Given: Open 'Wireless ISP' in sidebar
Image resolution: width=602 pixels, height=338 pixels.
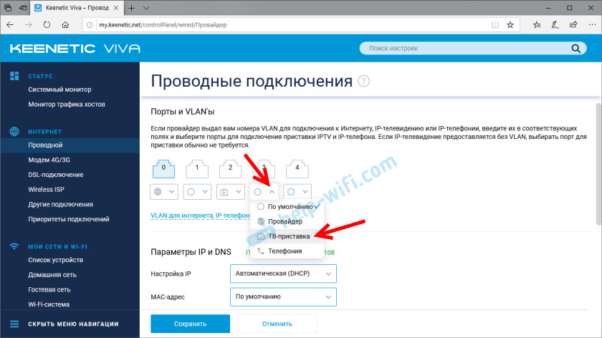Looking at the screenshot, I should tap(46, 190).
